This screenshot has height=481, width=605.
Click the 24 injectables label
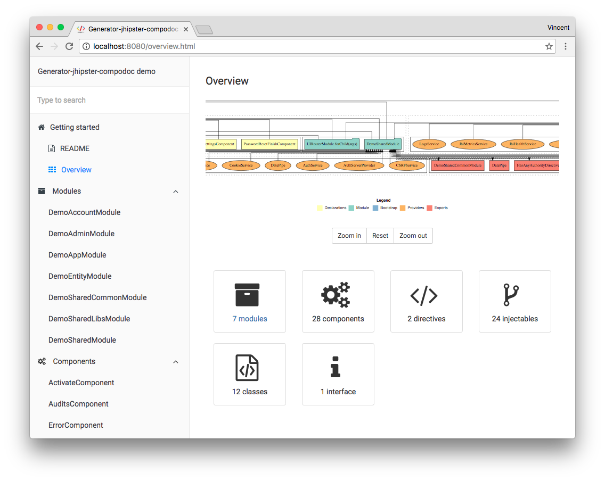pos(514,319)
